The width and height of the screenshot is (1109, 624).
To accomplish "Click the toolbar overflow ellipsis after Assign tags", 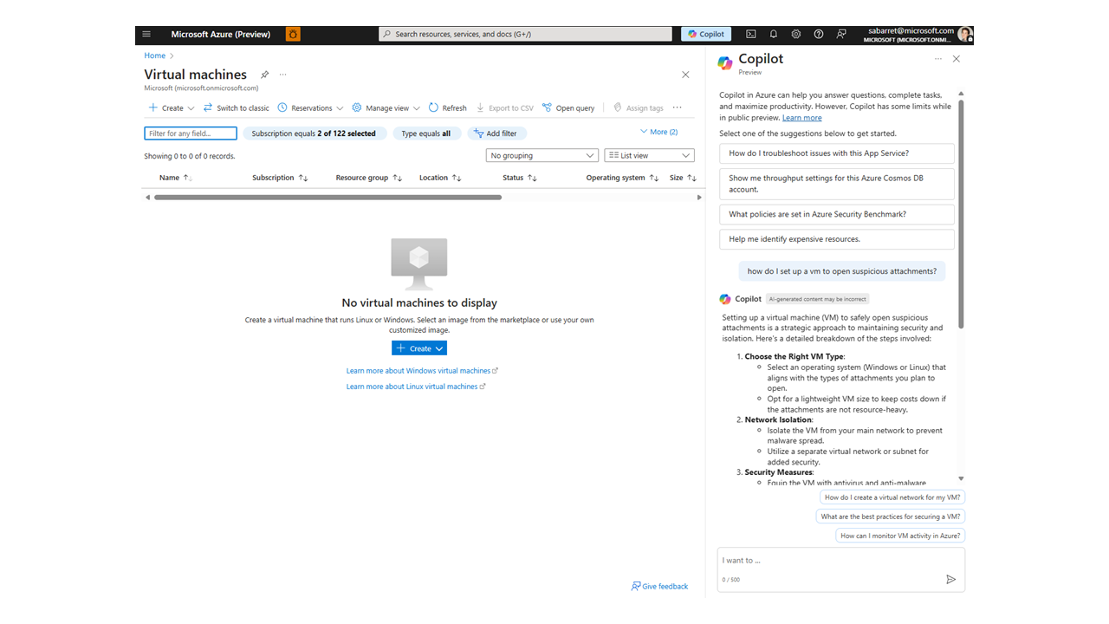I will point(678,107).
